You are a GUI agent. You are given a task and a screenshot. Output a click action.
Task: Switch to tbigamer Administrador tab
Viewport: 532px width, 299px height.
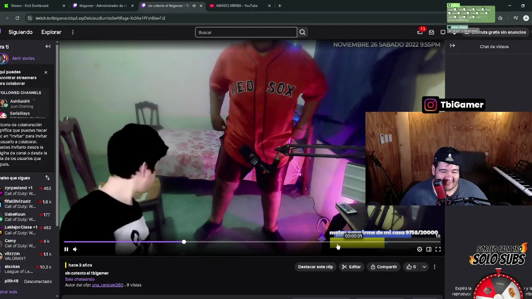[x=102, y=6]
